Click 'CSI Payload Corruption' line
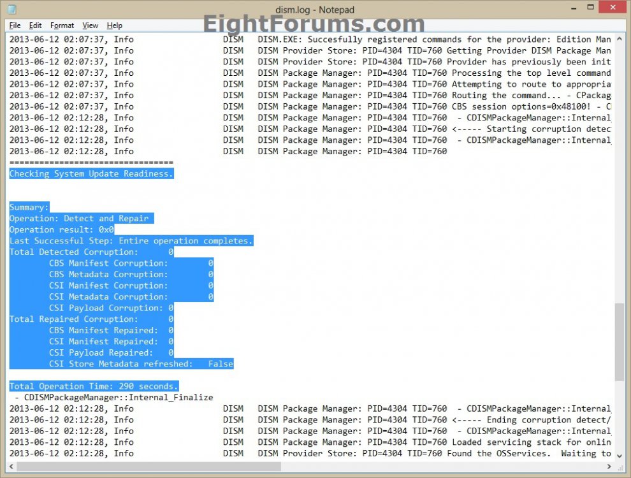This screenshot has width=631, height=478. pyautogui.click(x=112, y=308)
